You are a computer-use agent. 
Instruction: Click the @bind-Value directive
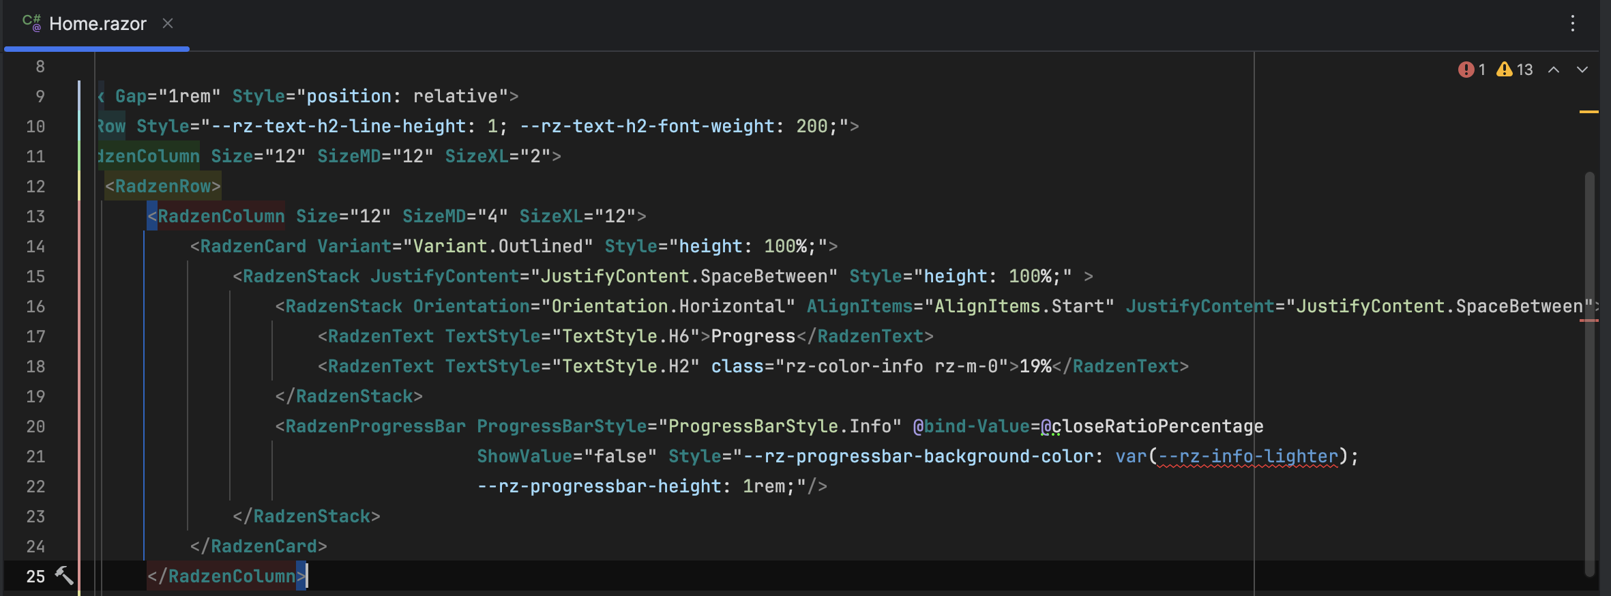click(x=971, y=426)
